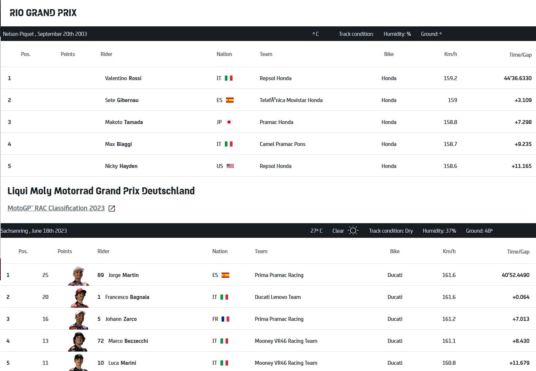Image resolution: width=536 pixels, height=371 pixels.
Task: Click Mooney VR46 Racing Team in Marini's row
Action: (x=286, y=363)
